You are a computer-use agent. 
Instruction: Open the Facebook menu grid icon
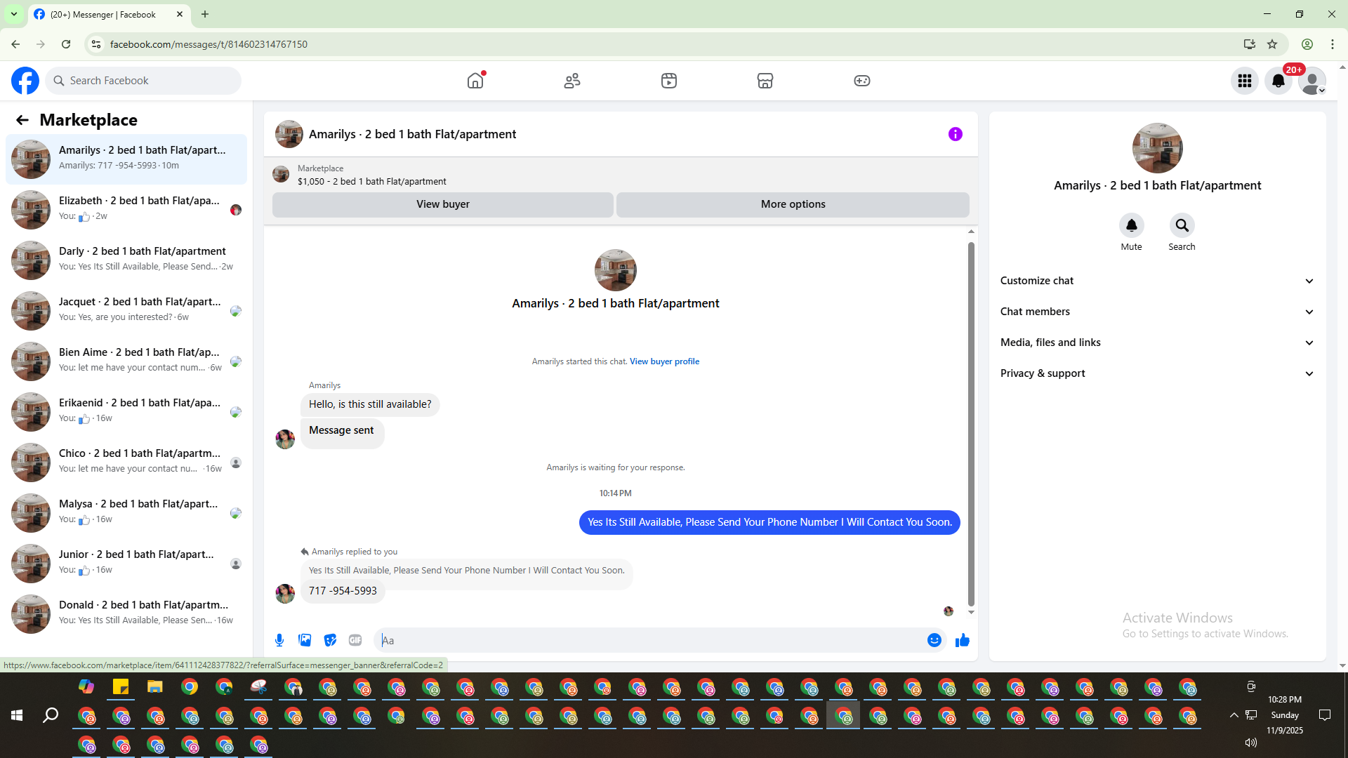[1245, 81]
